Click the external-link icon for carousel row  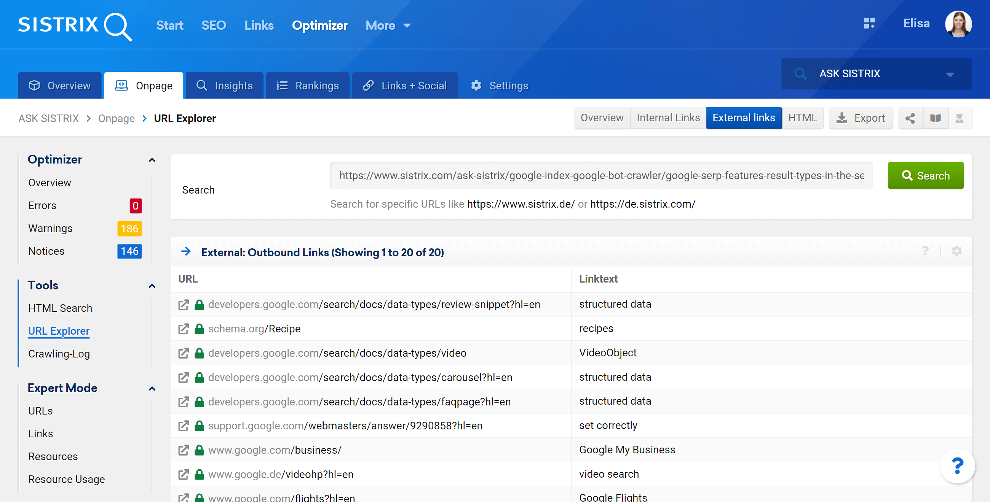point(184,378)
